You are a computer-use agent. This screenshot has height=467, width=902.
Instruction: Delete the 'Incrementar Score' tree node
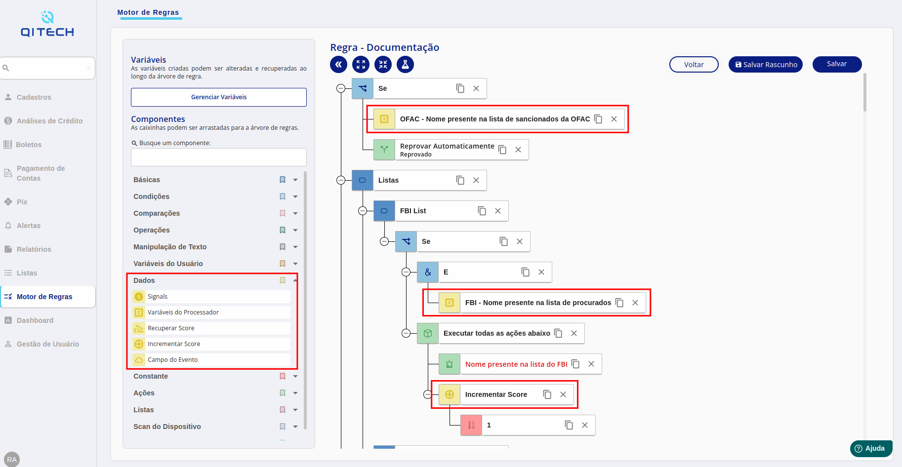563,394
